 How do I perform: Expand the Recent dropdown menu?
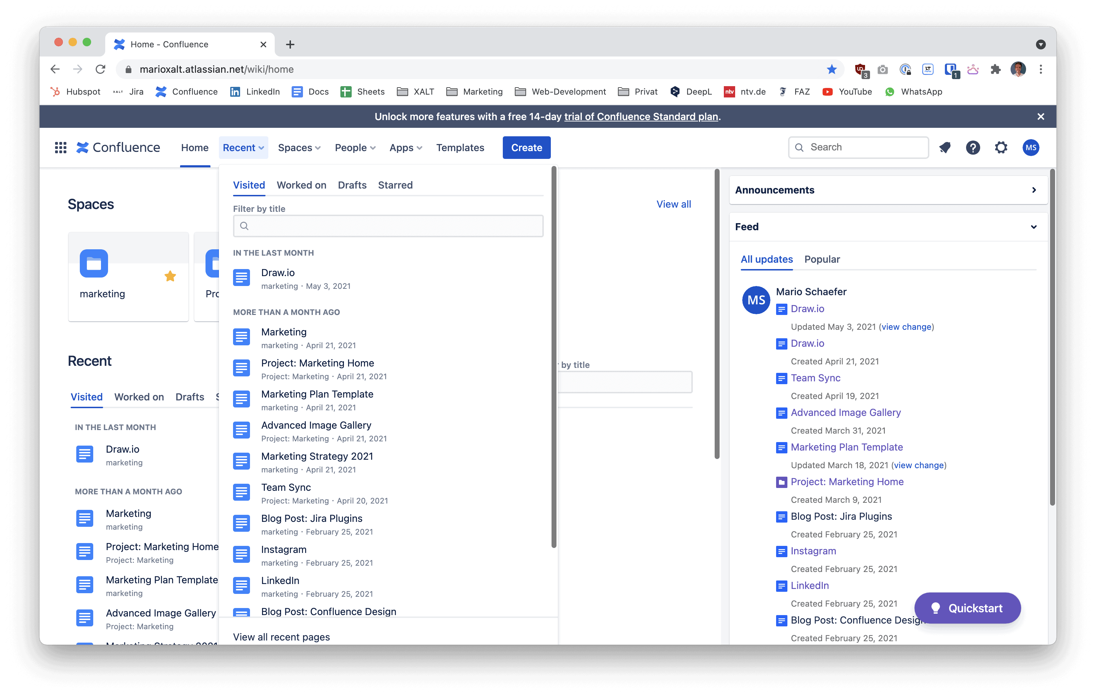pos(244,148)
